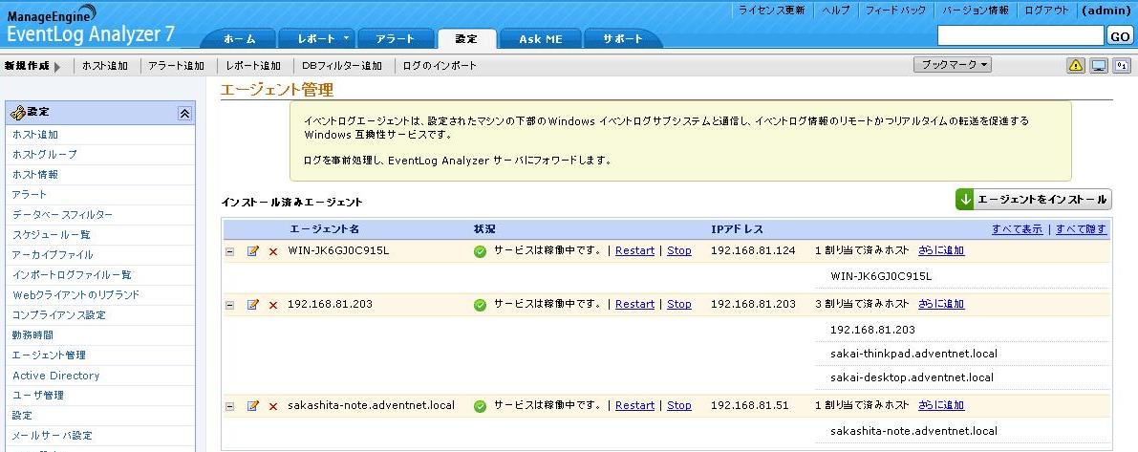Edit agent WIN-JK6GJ0C915L with pencil icon
The image size is (1138, 452).
(x=252, y=251)
